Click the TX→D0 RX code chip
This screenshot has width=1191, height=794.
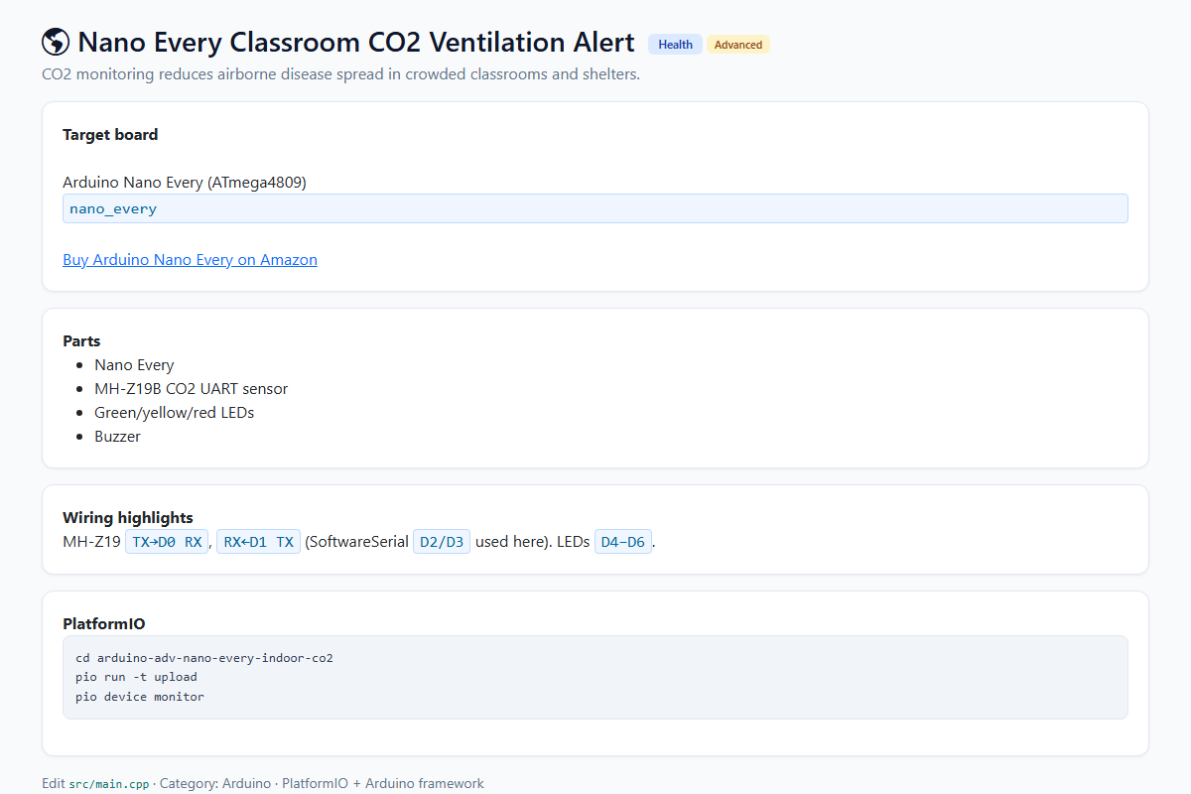(x=167, y=542)
